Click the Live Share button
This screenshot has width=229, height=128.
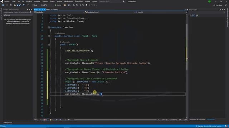218,5
